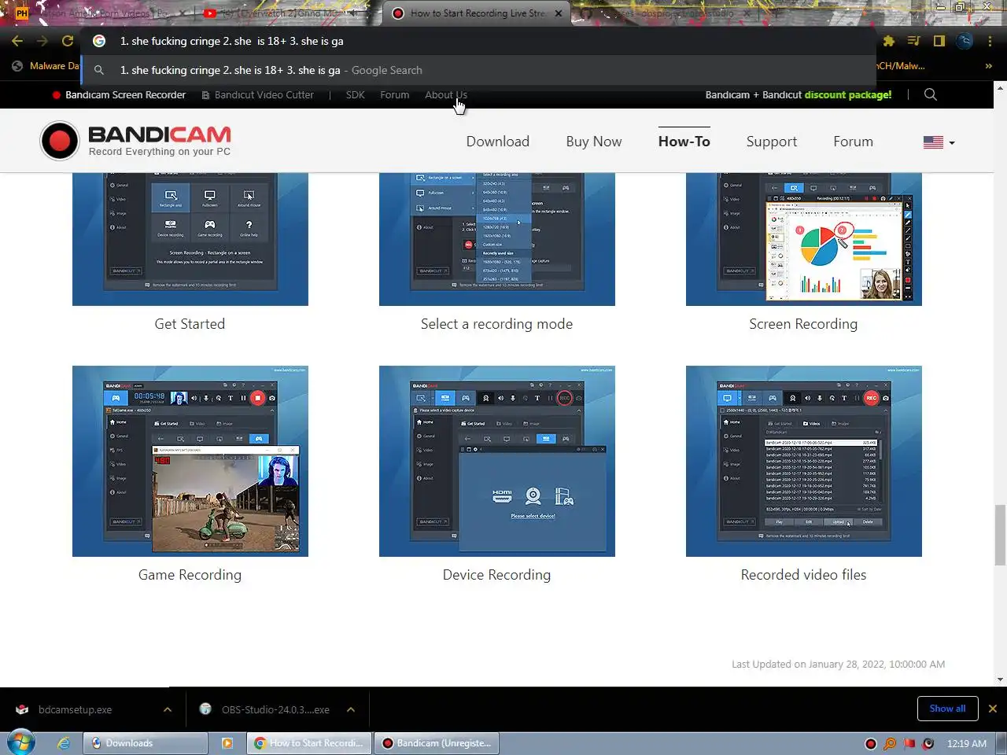
Task: Click the Action Center flag tray icon
Action: (909, 744)
